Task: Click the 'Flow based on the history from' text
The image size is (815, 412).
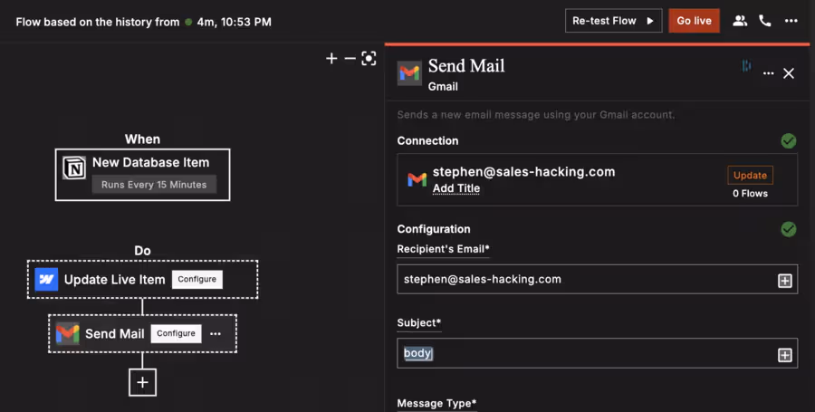Action: [97, 22]
